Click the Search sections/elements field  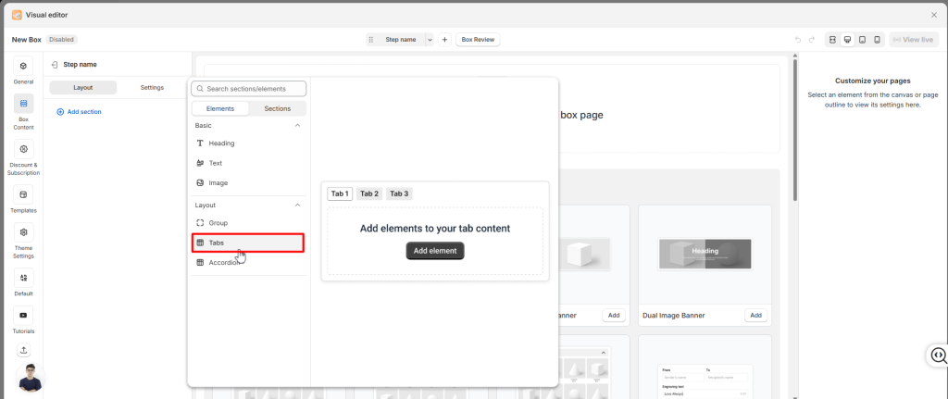click(248, 89)
